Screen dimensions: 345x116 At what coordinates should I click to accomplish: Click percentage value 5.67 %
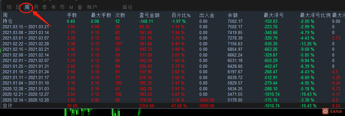[178, 94]
